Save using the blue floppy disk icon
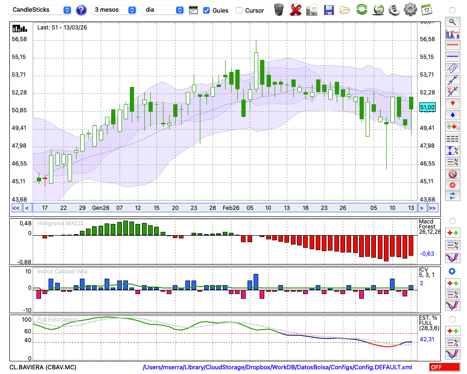 tap(329, 10)
